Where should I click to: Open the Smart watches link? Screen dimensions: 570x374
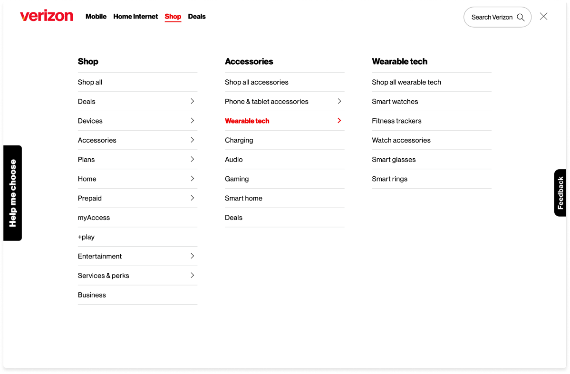(x=395, y=101)
